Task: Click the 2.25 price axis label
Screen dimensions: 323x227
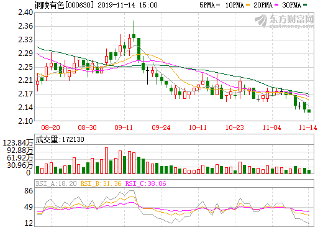Action: [25, 67]
